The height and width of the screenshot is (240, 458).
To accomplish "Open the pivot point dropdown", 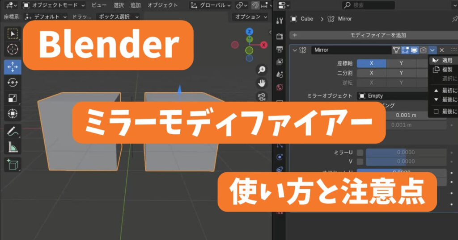I will pos(242,5).
